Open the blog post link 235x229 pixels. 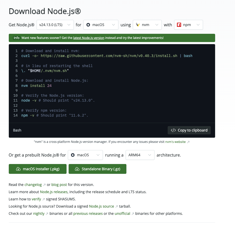(59, 185)
